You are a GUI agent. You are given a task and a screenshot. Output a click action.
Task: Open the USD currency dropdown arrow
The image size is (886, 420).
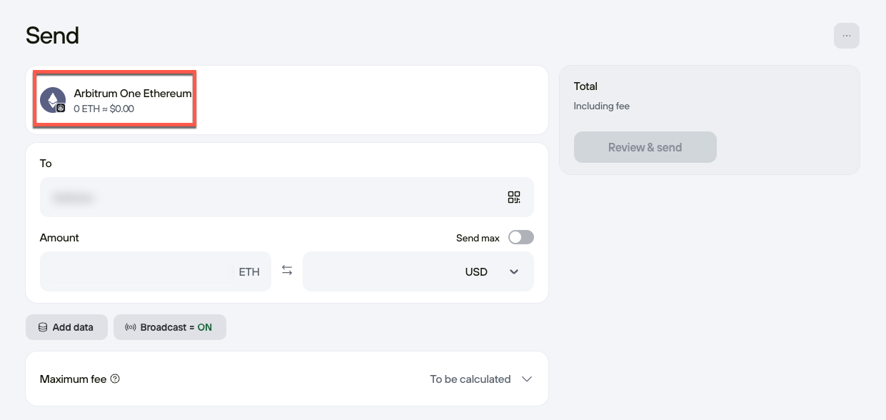tap(514, 271)
